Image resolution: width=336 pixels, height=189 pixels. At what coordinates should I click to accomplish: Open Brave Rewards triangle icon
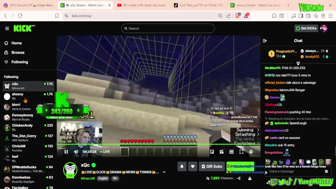[x=246, y=15]
